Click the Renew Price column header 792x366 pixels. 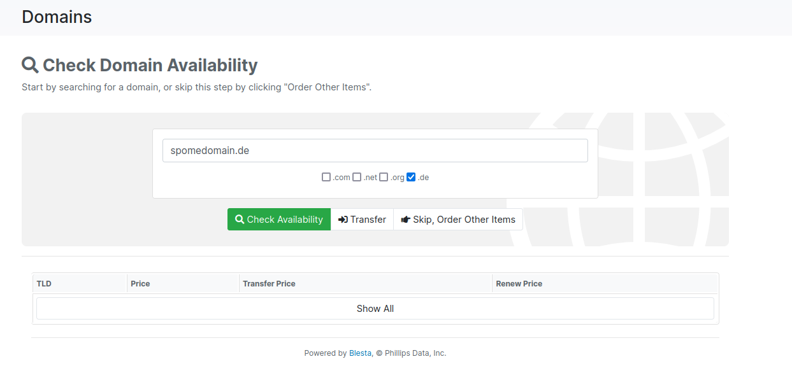[519, 284]
